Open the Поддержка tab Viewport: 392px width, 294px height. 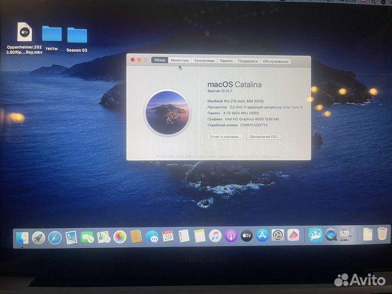[x=248, y=61]
